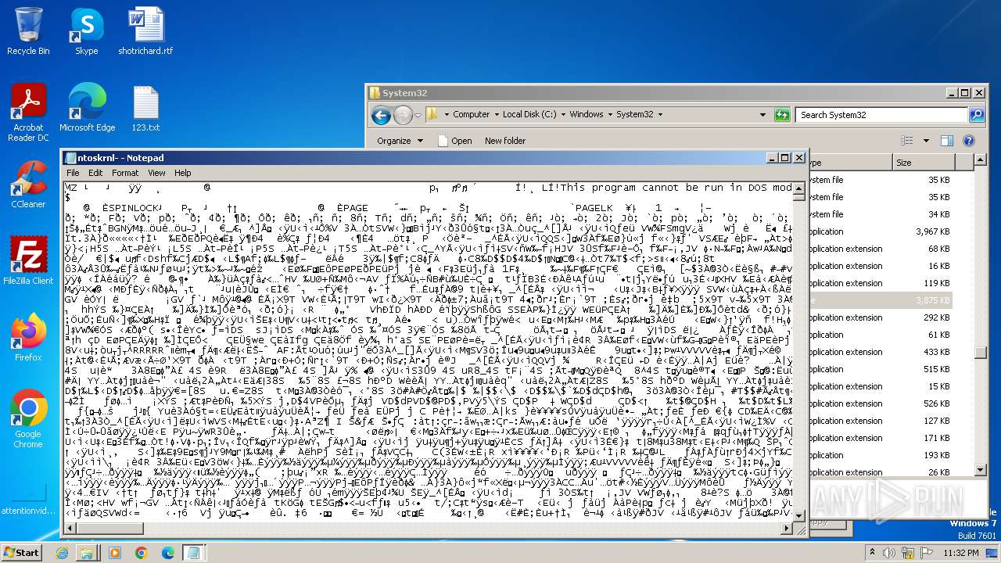Expand Windows breadcrumb dropdown arrow

pos(609,114)
